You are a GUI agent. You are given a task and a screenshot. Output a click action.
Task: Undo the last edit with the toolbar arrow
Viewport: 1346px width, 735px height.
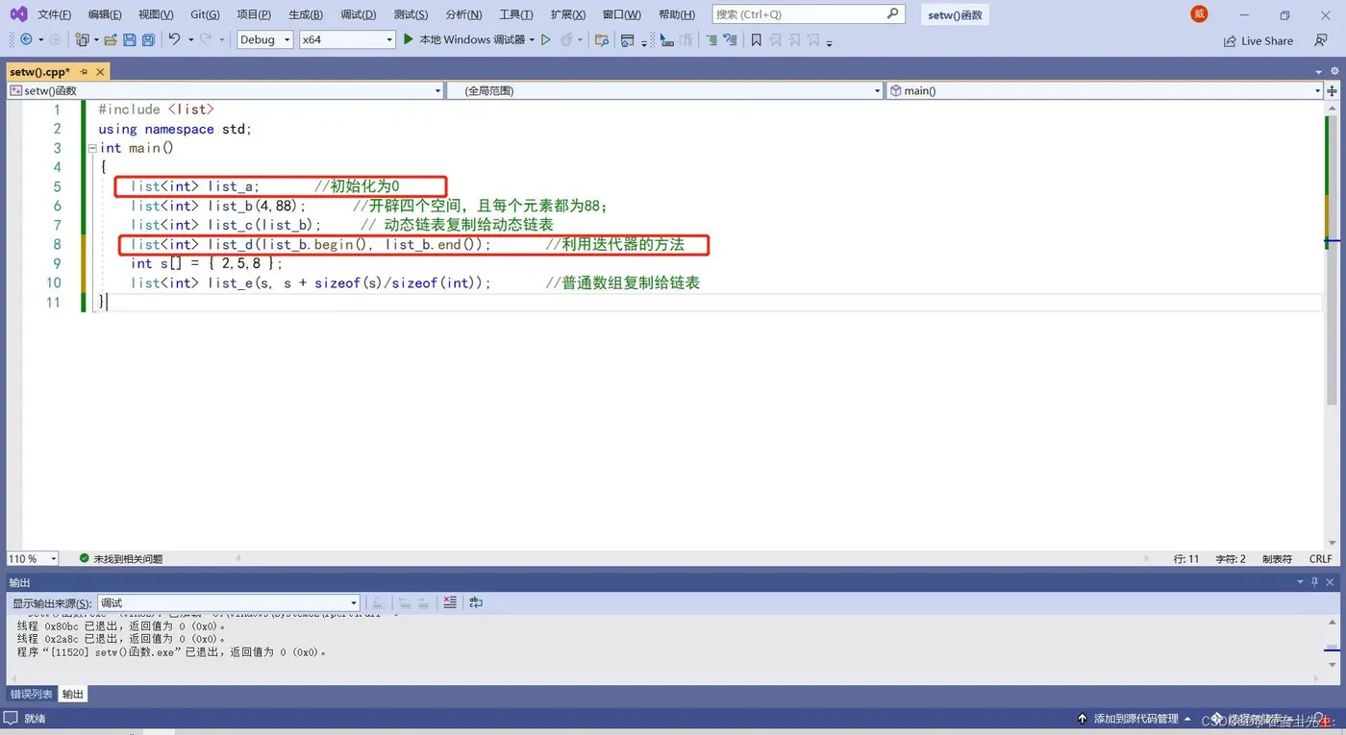[174, 39]
